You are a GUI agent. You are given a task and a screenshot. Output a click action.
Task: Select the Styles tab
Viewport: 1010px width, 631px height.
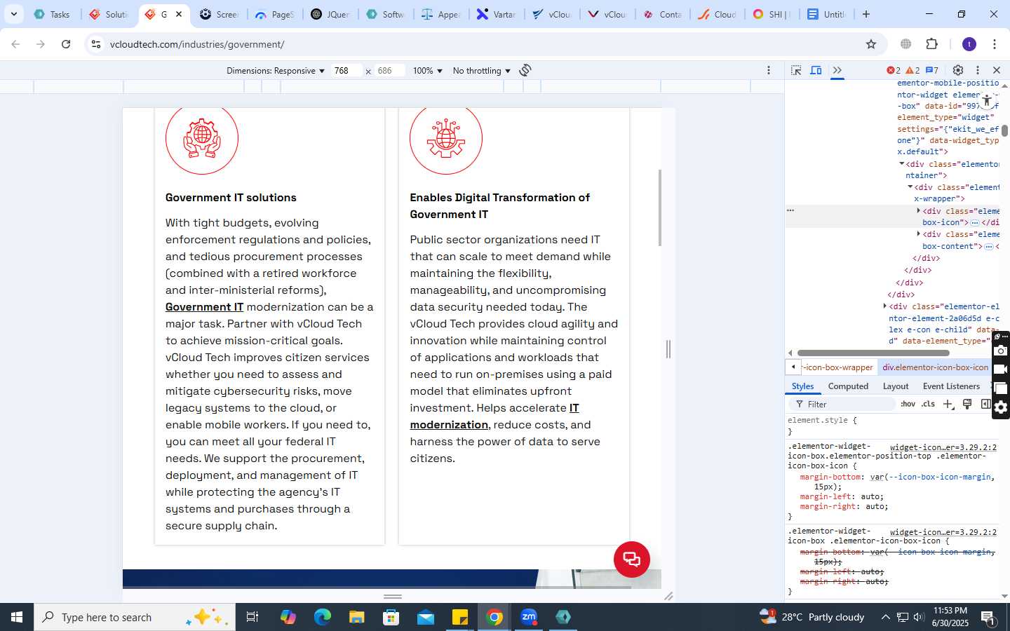point(802,386)
